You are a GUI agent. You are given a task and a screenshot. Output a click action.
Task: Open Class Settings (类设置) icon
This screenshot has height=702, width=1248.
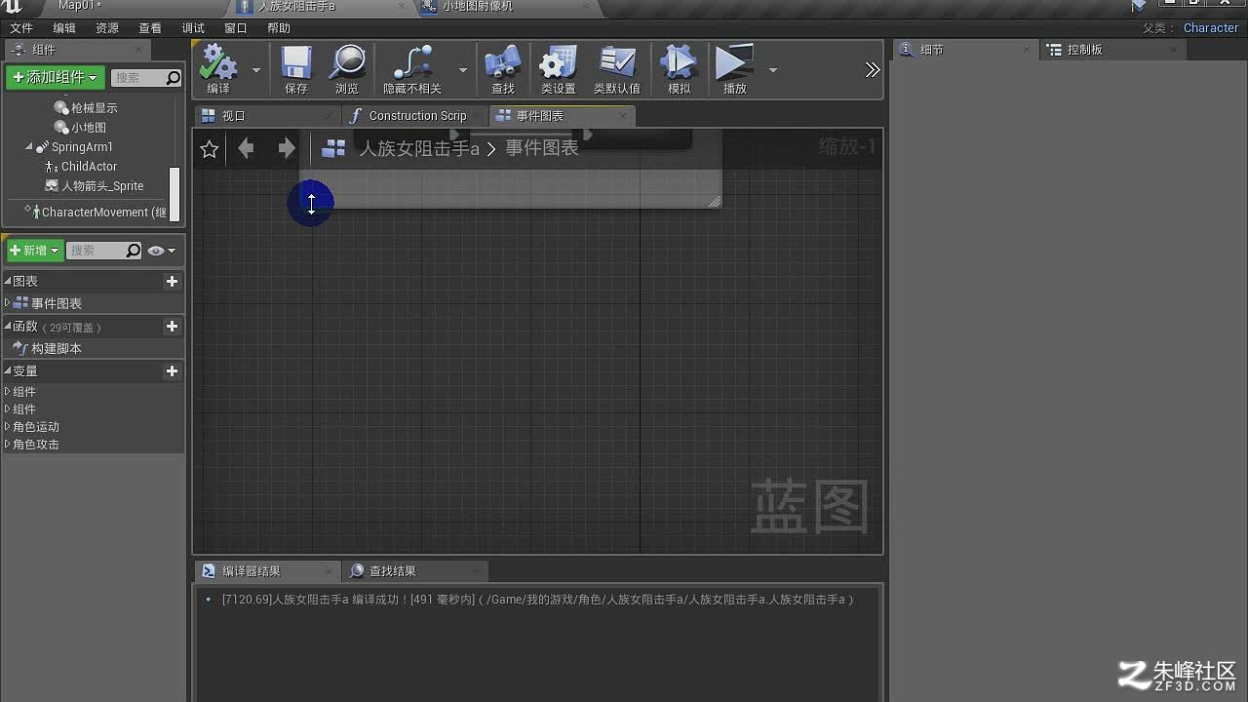click(559, 63)
